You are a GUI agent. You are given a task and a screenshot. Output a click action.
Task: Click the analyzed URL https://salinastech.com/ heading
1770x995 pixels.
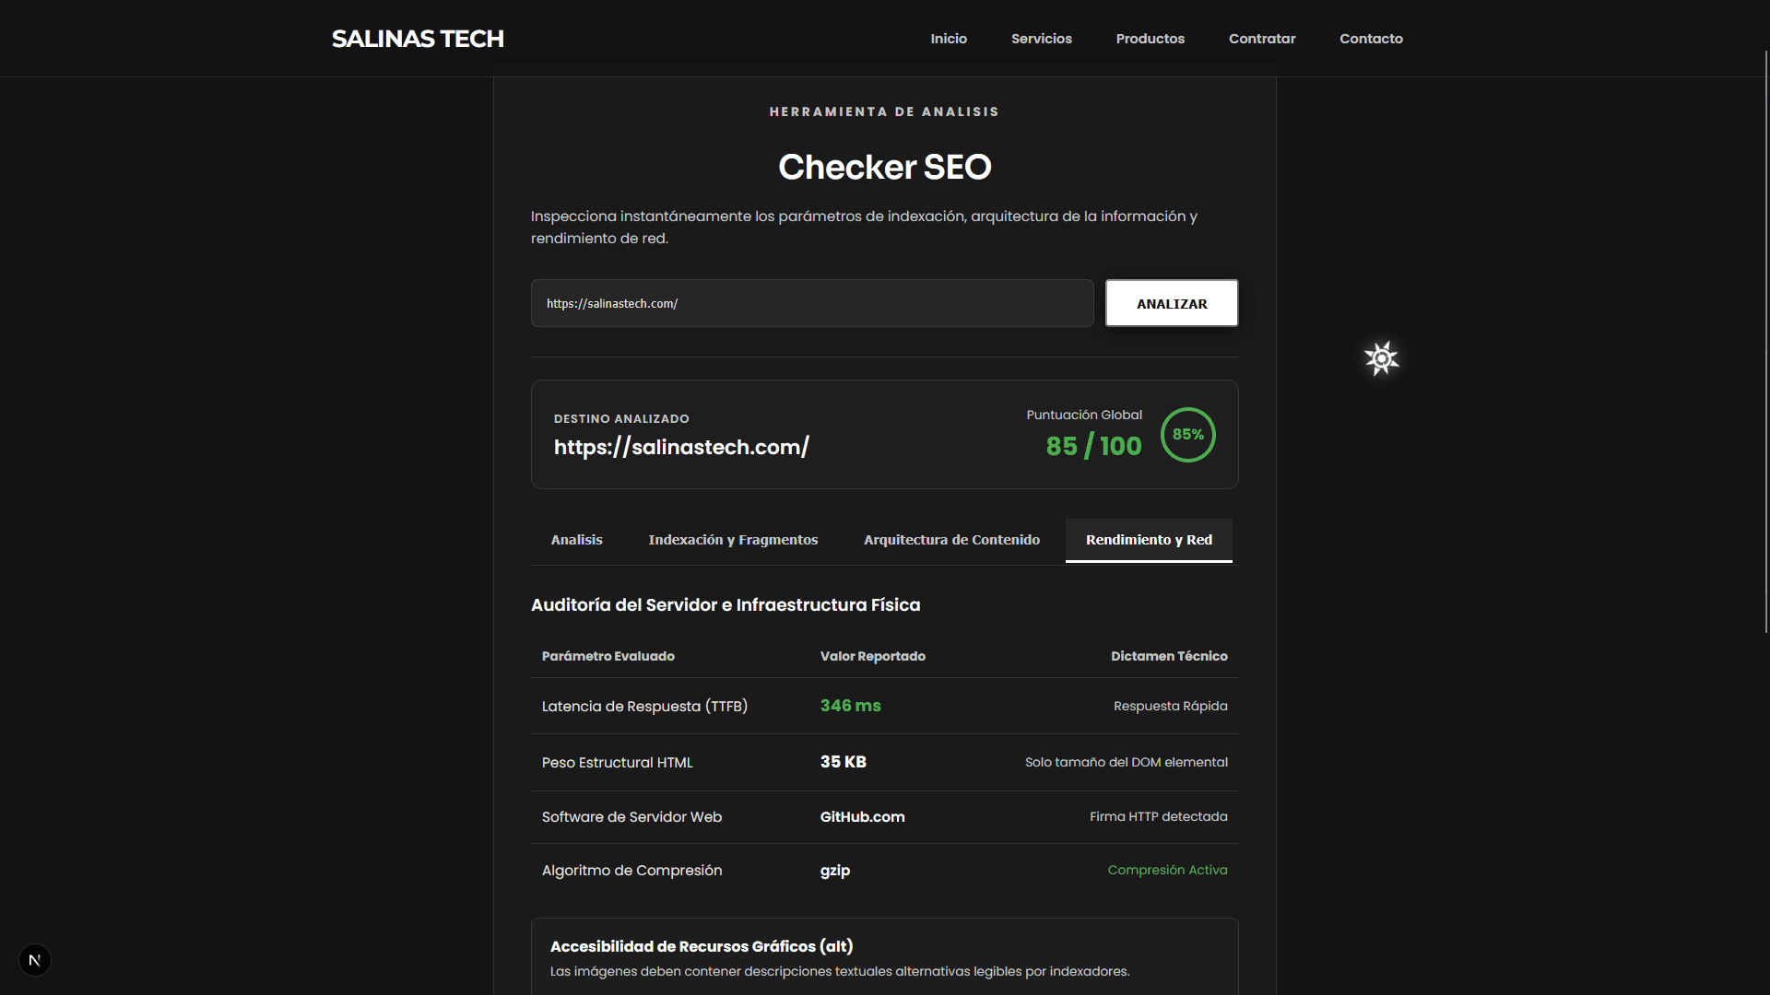click(681, 448)
